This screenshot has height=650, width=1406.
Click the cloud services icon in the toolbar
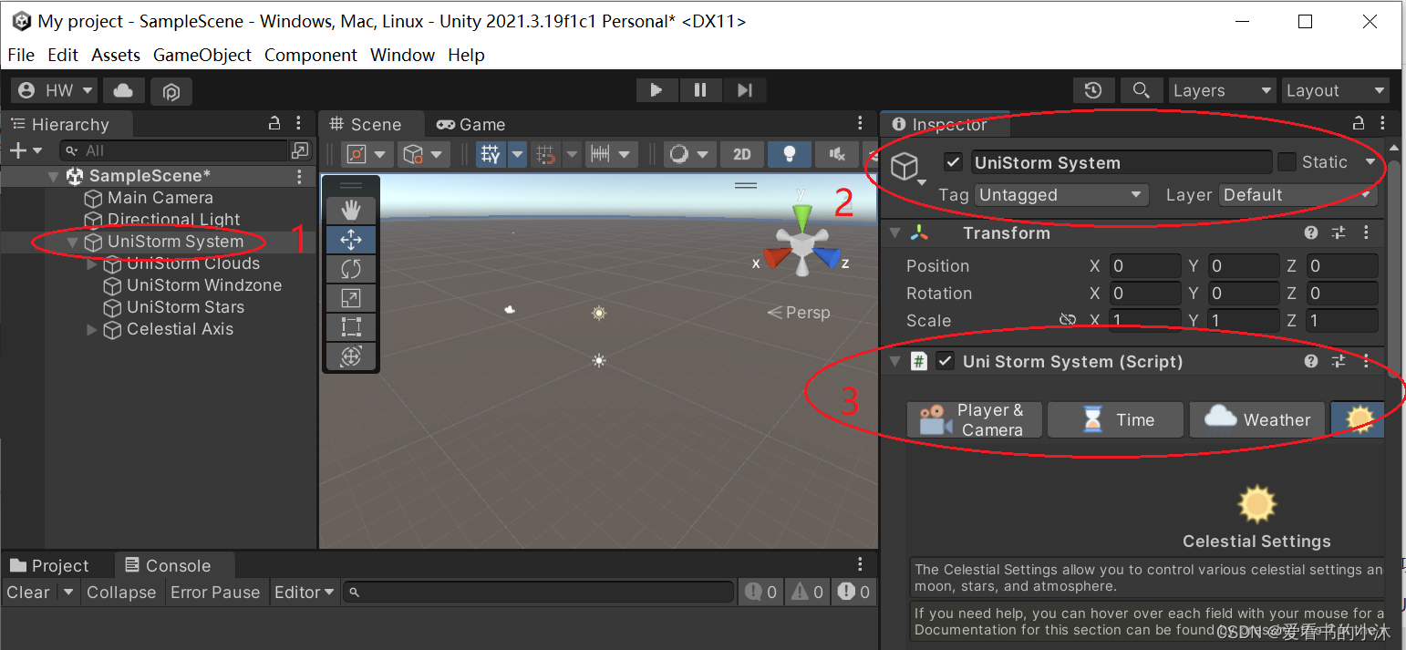[123, 90]
